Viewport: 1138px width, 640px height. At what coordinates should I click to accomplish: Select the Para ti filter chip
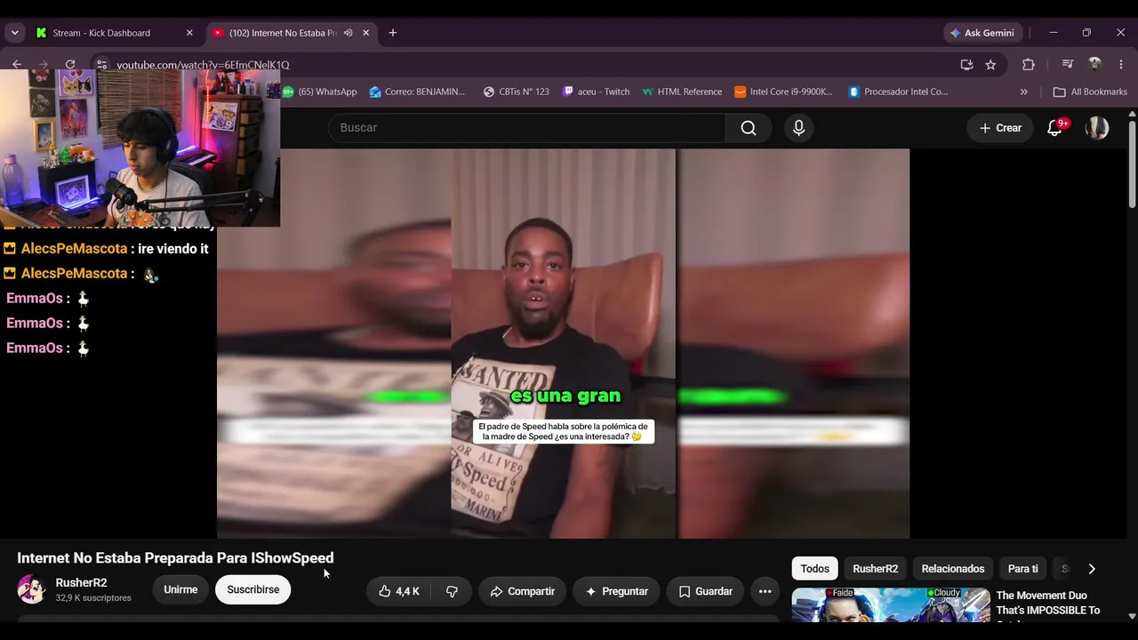[x=1022, y=569]
